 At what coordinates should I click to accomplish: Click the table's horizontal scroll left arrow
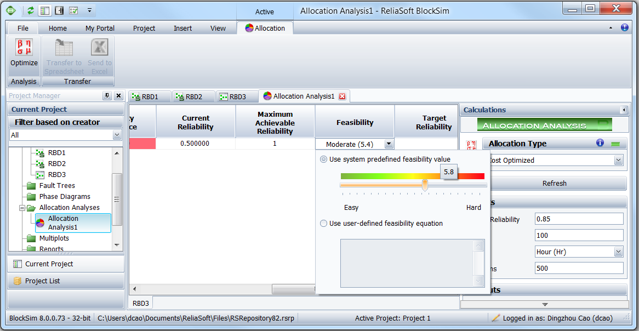tap(134, 289)
